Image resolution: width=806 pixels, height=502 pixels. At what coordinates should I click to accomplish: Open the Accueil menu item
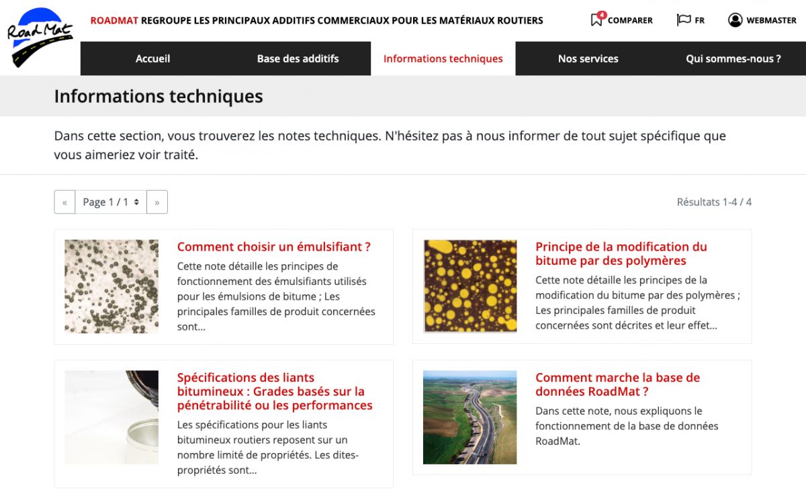coord(152,58)
